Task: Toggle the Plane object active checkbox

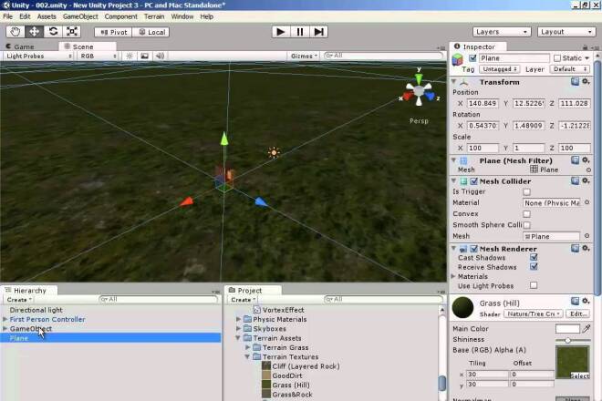Action: [472, 58]
